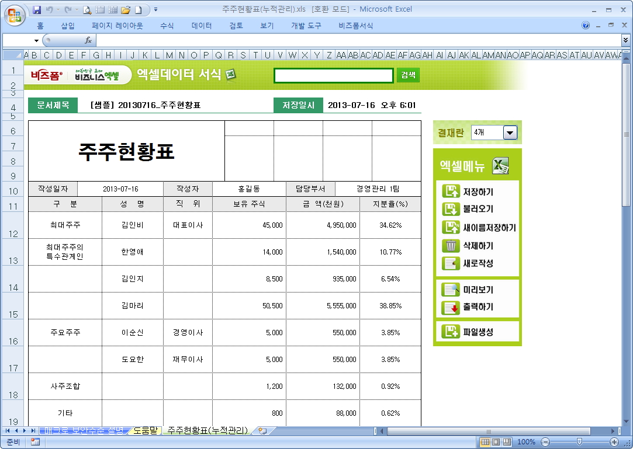Click the macro record icon in status bar

click(35, 442)
